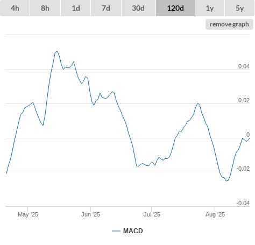Select the 5y time range tab
The height and width of the screenshot is (245, 255).
[x=239, y=8]
